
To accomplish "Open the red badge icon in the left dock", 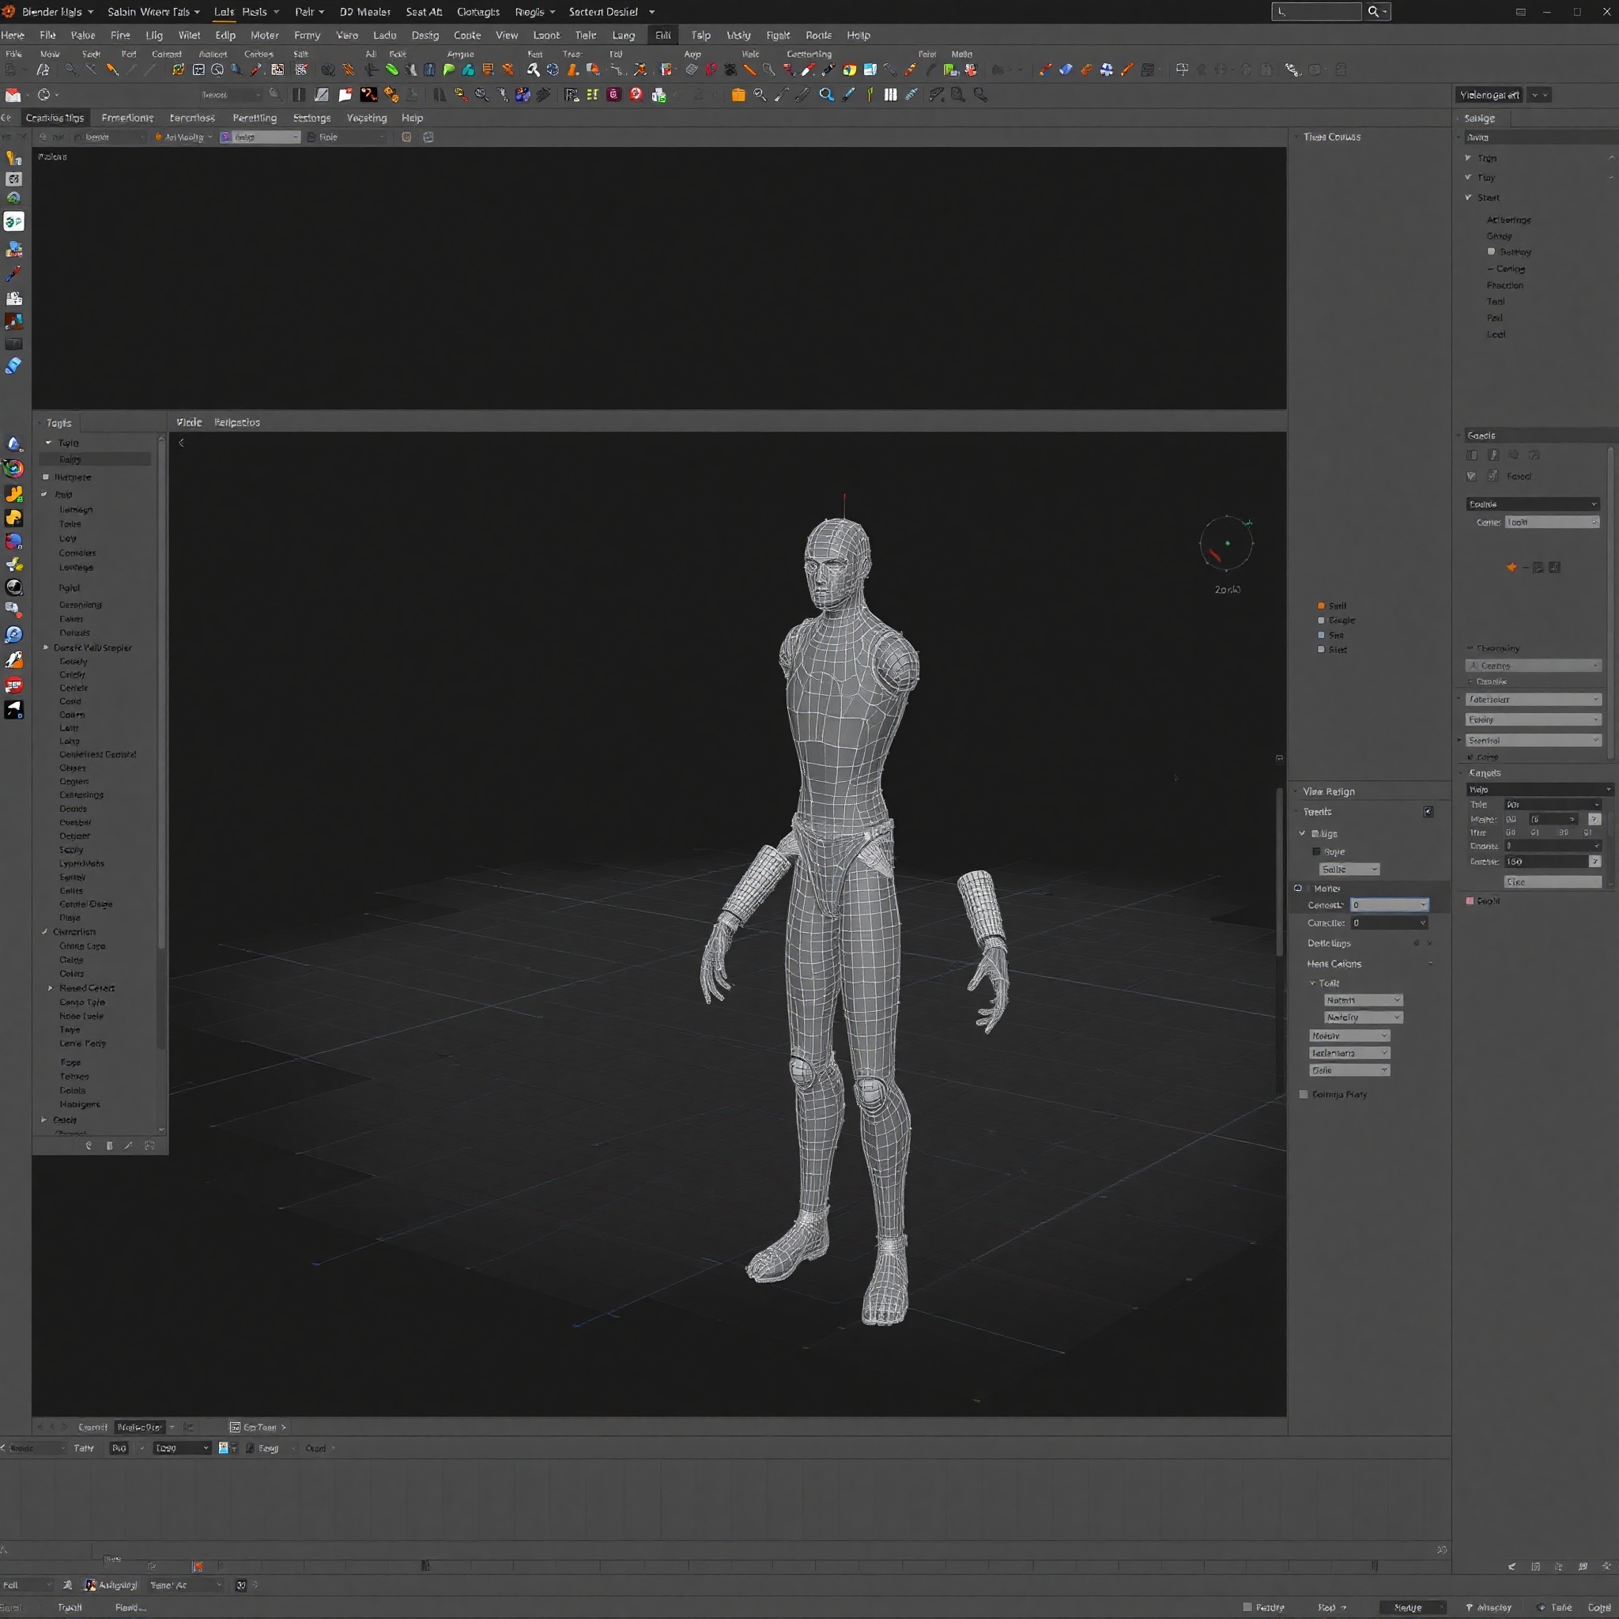I will [x=14, y=685].
